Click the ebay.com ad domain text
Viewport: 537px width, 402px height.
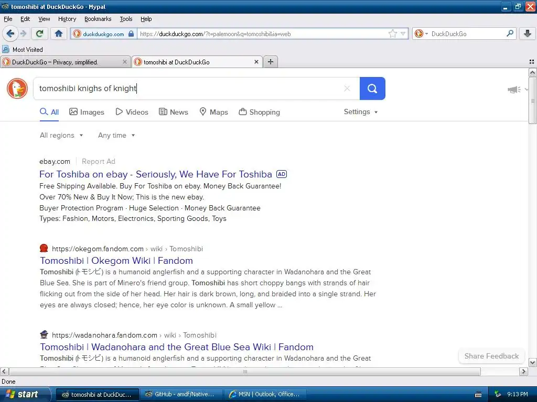(x=55, y=161)
